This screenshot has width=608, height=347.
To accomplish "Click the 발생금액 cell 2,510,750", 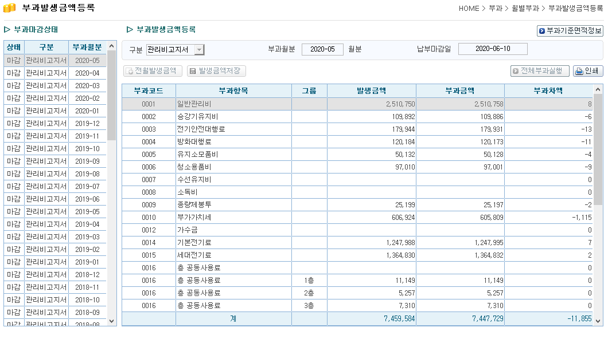I will [x=372, y=104].
